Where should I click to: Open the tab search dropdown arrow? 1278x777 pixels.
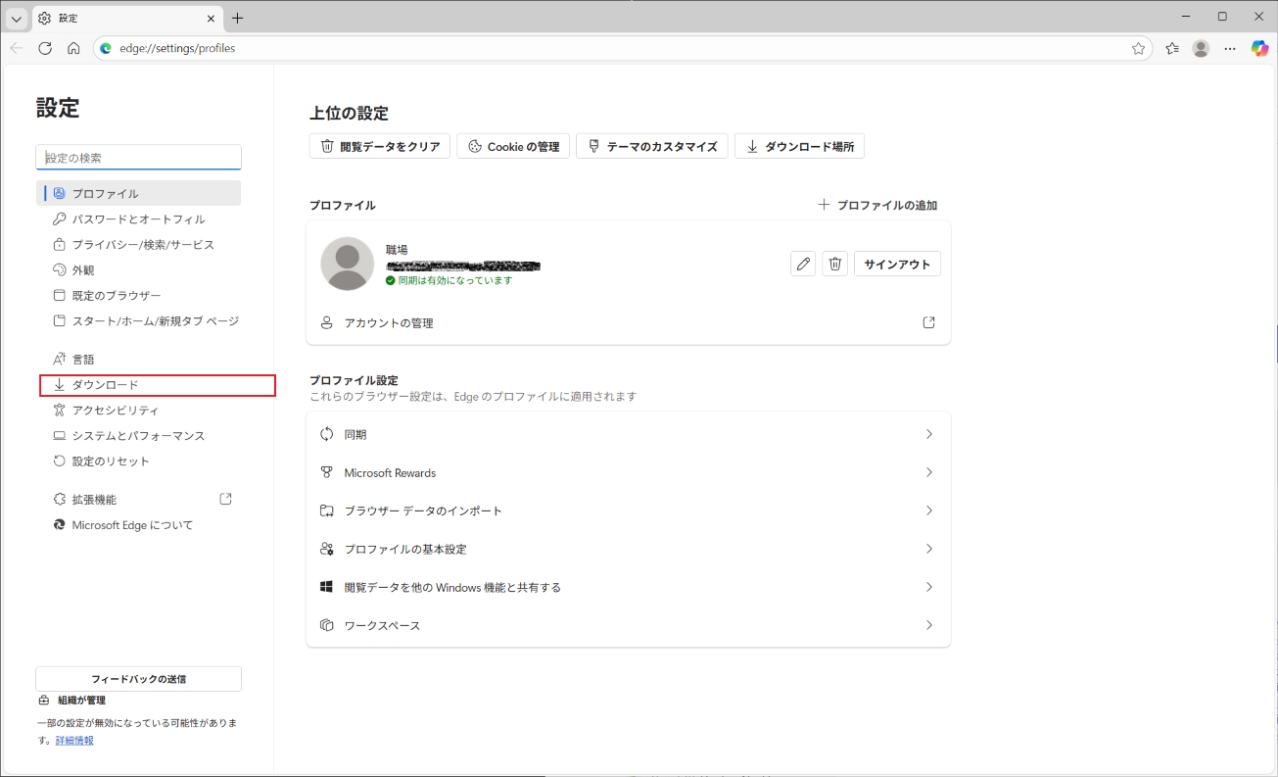[x=17, y=19]
